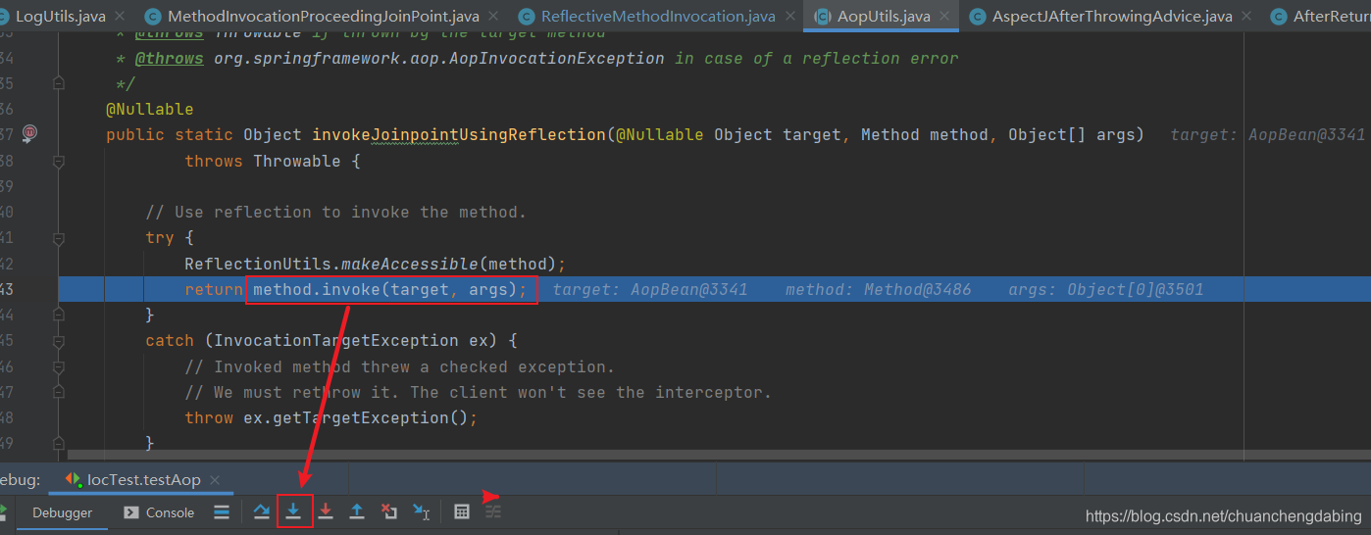Click the inline hint 'method: Method@3486'

click(878, 290)
